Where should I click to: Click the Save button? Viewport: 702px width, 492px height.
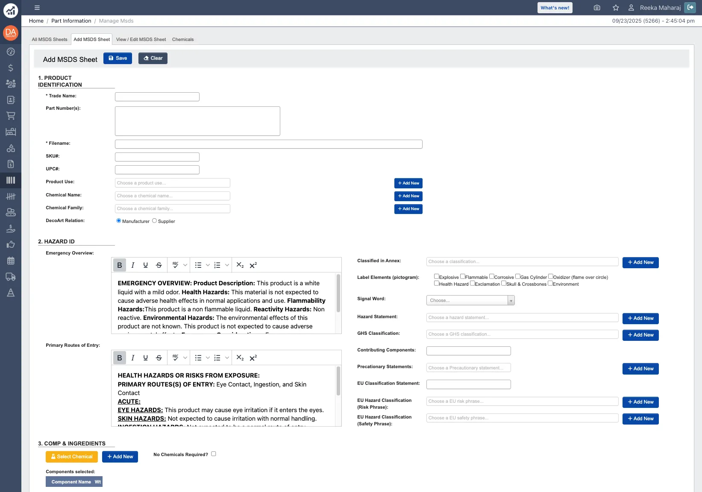[x=118, y=59]
